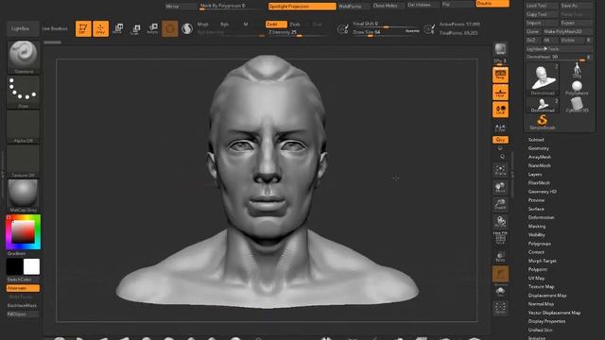The height and width of the screenshot is (340, 605).
Task: Expand the UV Map sub-palette
Action: 536,278
